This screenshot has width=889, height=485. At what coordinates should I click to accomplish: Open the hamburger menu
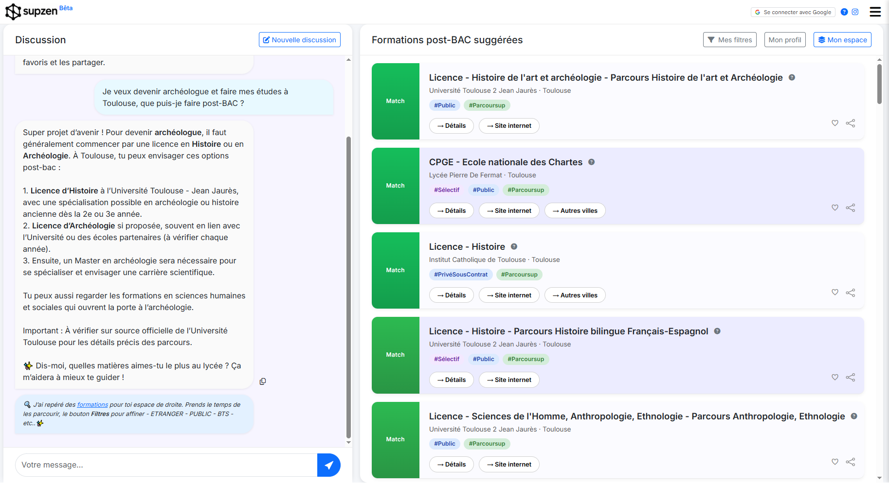tap(875, 12)
